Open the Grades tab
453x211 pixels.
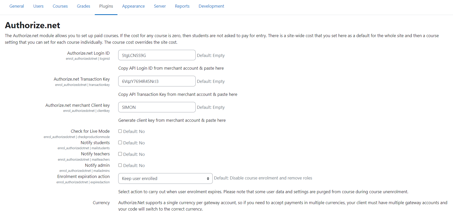click(84, 6)
